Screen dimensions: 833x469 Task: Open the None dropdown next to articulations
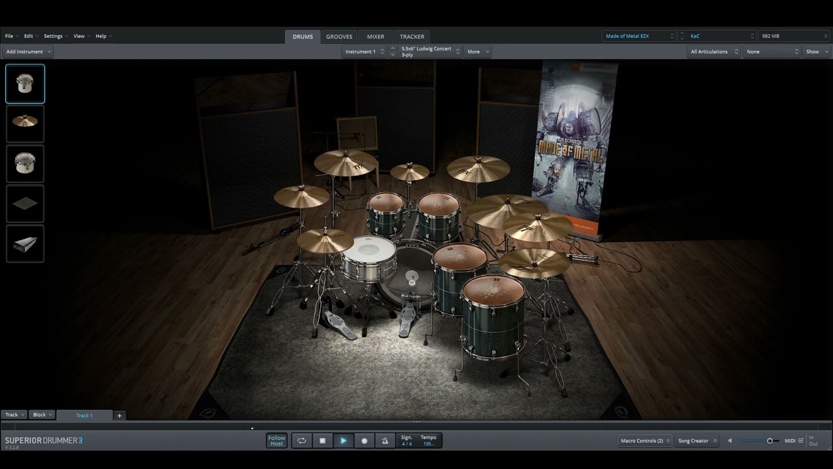tap(772, 51)
